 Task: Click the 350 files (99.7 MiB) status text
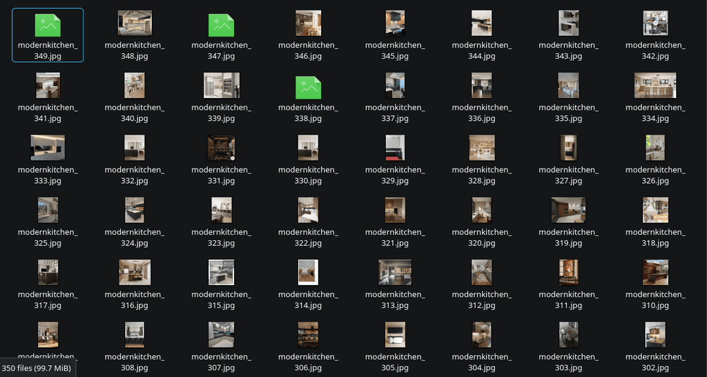(x=37, y=368)
